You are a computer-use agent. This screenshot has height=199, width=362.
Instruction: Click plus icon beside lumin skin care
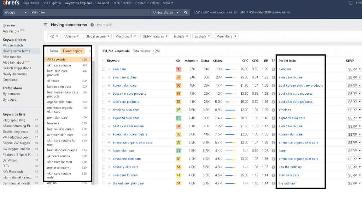(109, 151)
